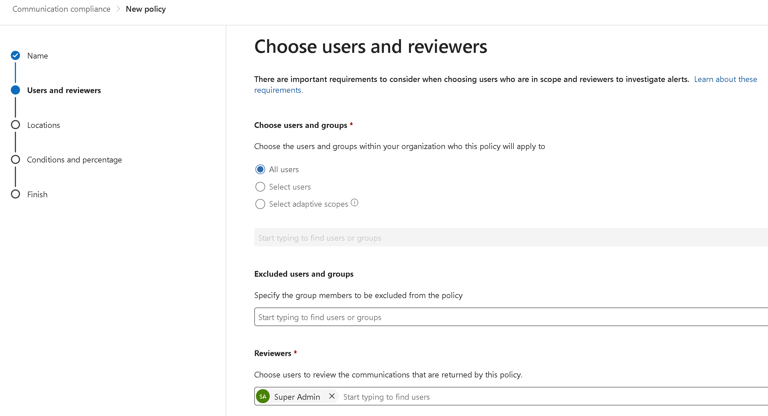Click the New policy breadcrumb item
Image resolution: width=768 pixels, height=416 pixels.
click(x=146, y=9)
